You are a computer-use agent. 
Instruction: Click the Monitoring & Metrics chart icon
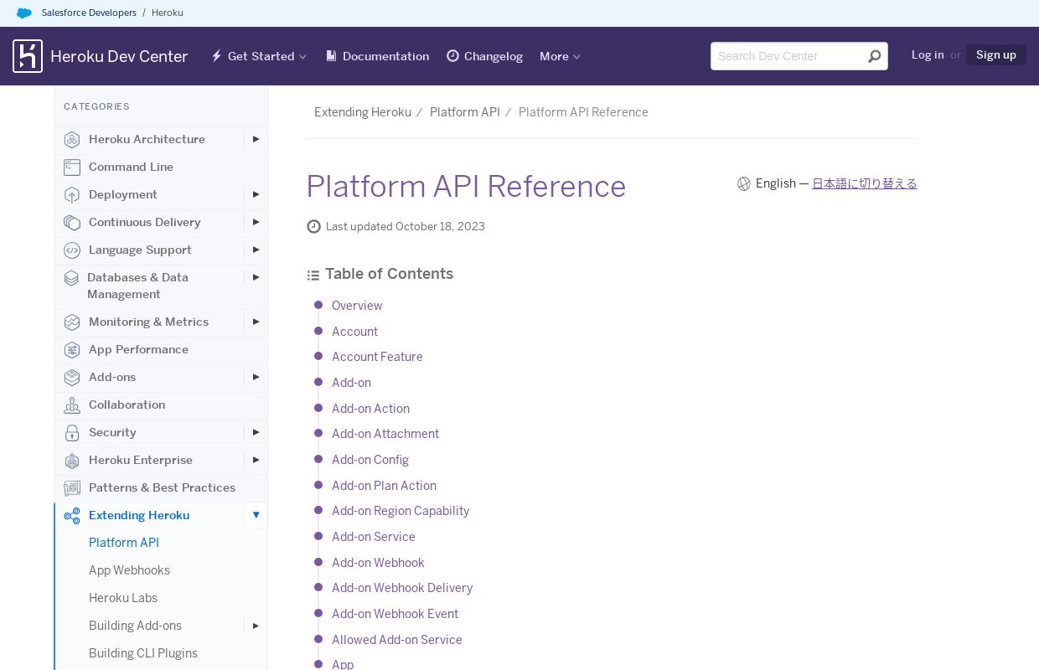tap(72, 322)
